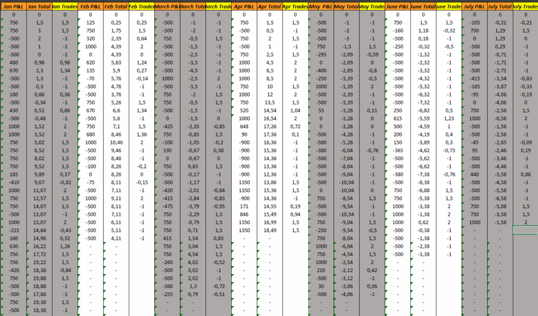Select Apr Total cell 18,49
This screenshot has height=316, width=538.
point(270,230)
